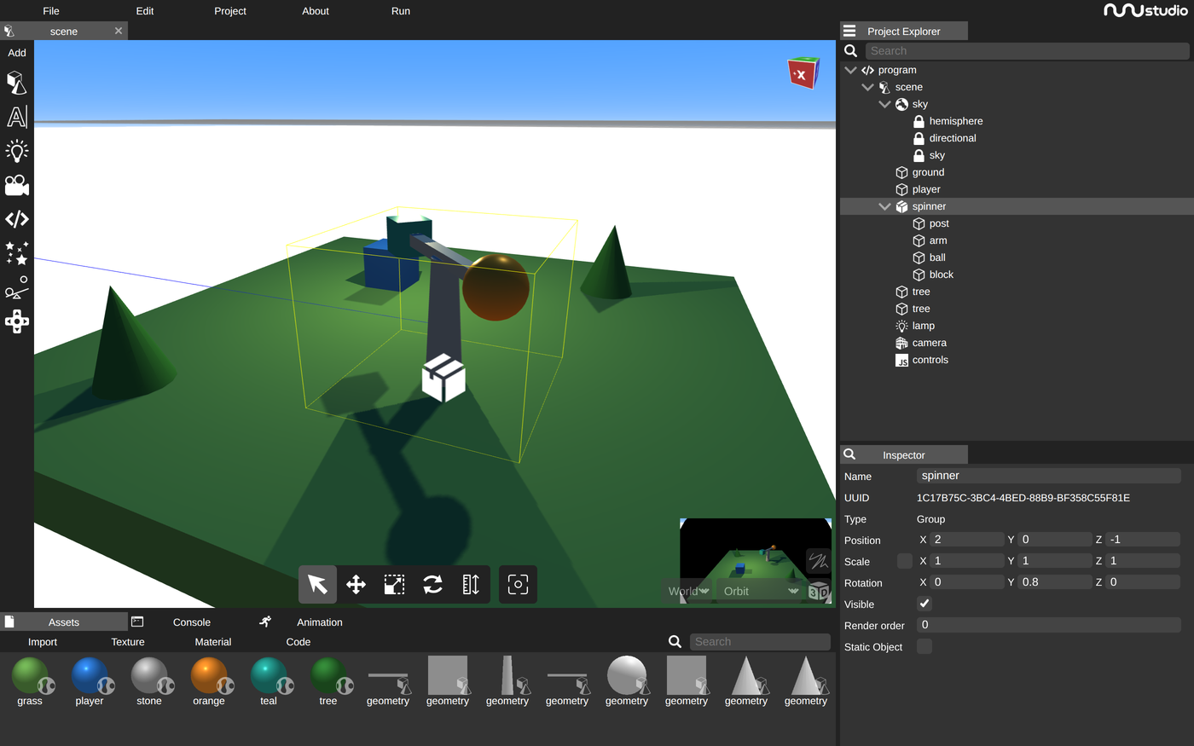Select the arm object in tree

[x=938, y=240]
